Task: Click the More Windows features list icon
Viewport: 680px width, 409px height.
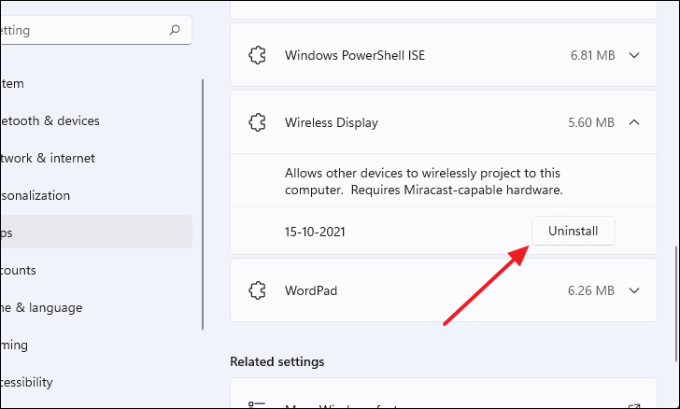Action: point(257,403)
